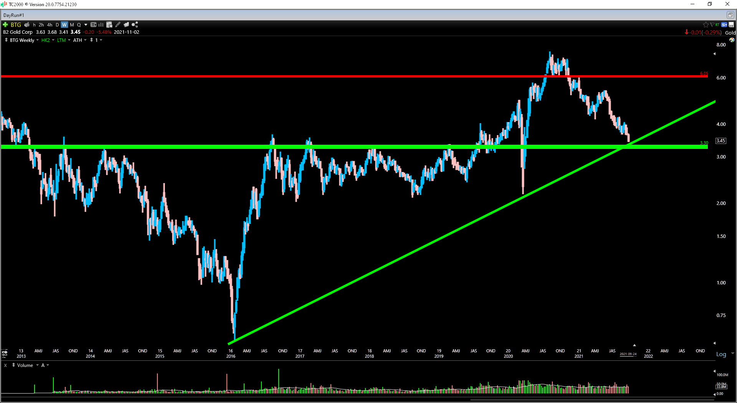Switch to hourly 'h' timeframe

tap(34, 25)
